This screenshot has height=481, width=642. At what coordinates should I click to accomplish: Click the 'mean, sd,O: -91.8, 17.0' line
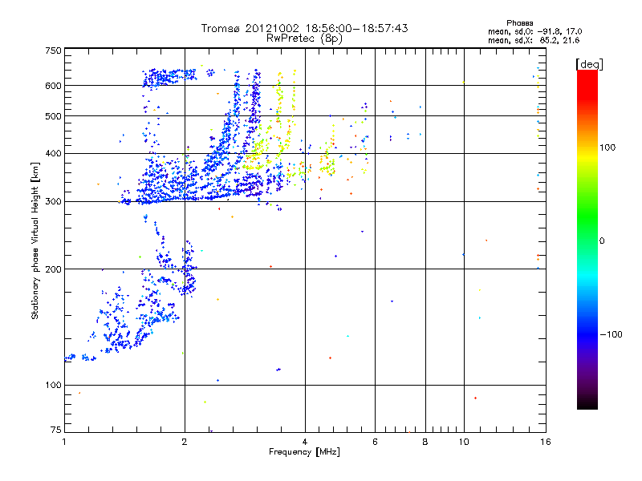(x=534, y=31)
